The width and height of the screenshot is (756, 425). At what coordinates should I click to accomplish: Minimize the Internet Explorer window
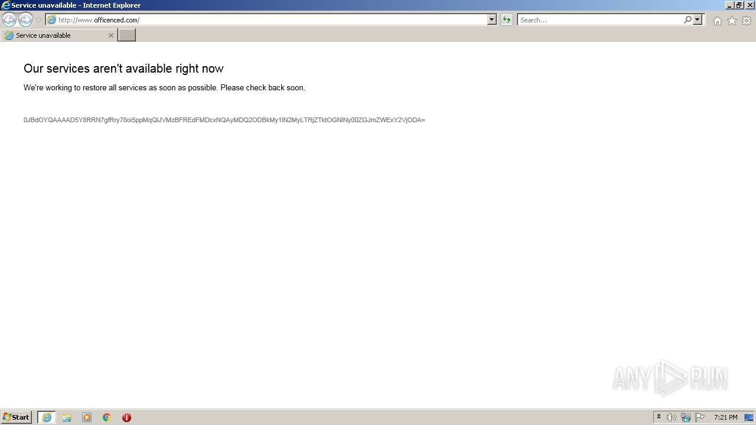pyautogui.click(x=729, y=5)
